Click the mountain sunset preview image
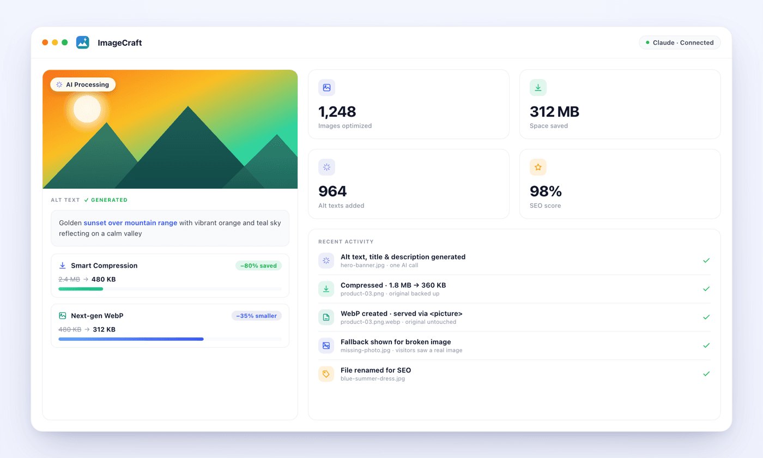 click(170, 129)
